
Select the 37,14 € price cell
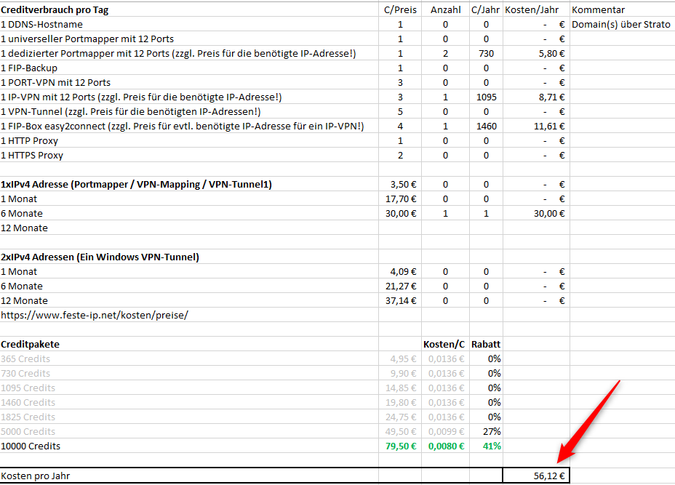(x=399, y=300)
